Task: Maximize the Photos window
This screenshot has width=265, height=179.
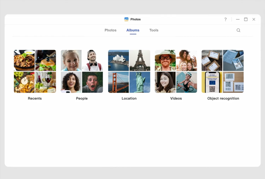Action: (x=246, y=20)
